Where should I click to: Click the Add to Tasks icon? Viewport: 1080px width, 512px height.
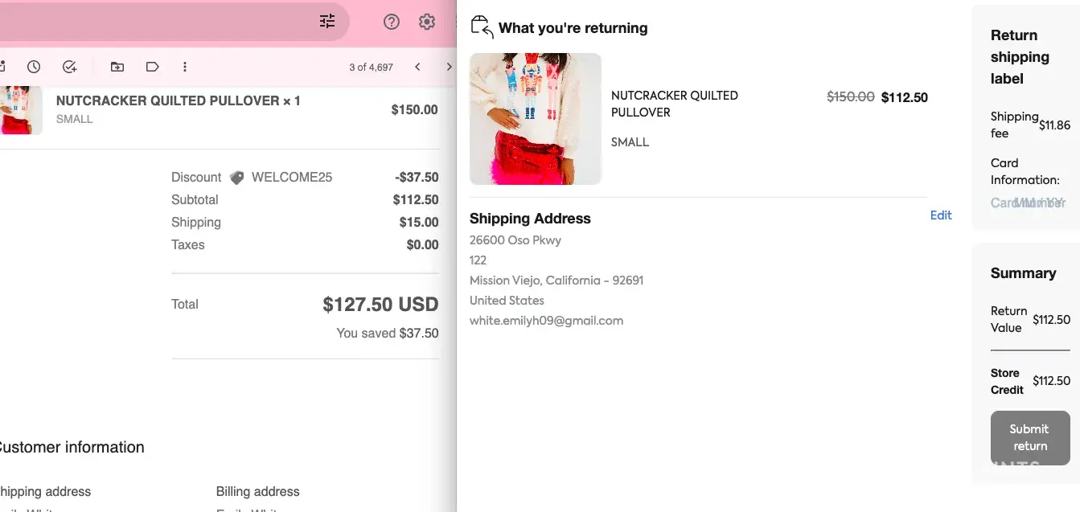[x=70, y=67]
